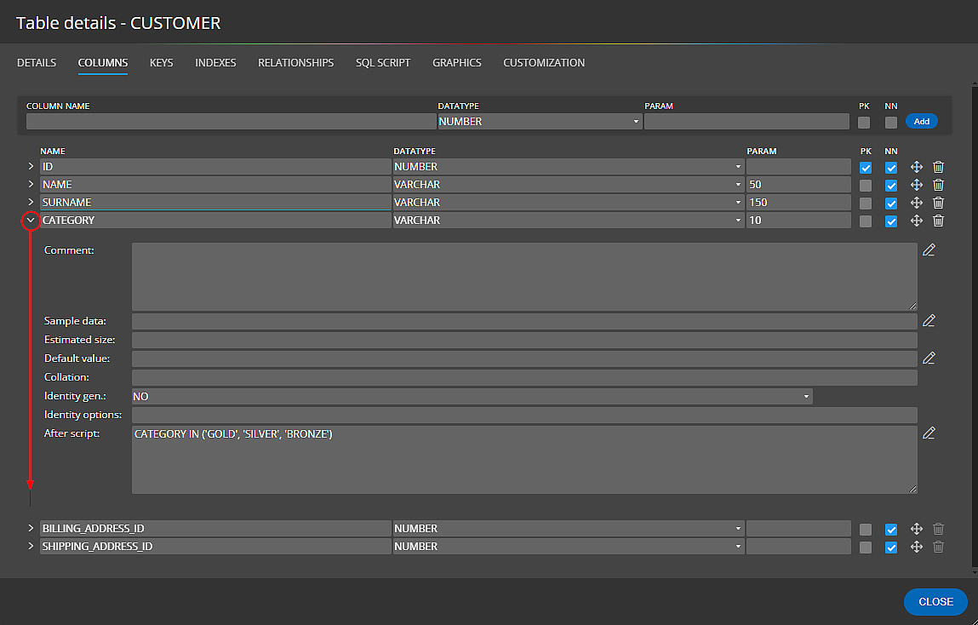Disable primary key checkbox for ID column
Image resolution: width=978 pixels, height=625 pixels.
pyautogui.click(x=866, y=167)
